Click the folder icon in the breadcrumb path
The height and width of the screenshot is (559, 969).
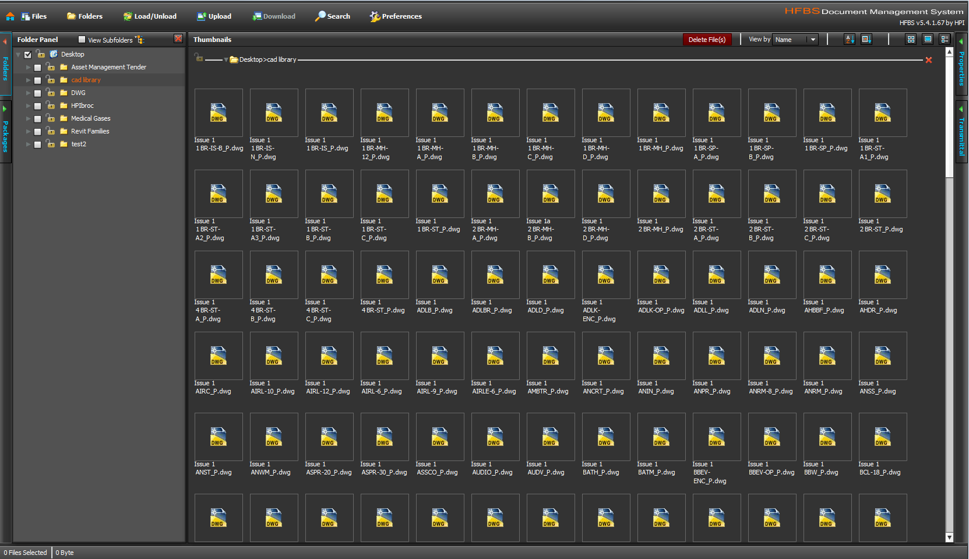point(234,59)
